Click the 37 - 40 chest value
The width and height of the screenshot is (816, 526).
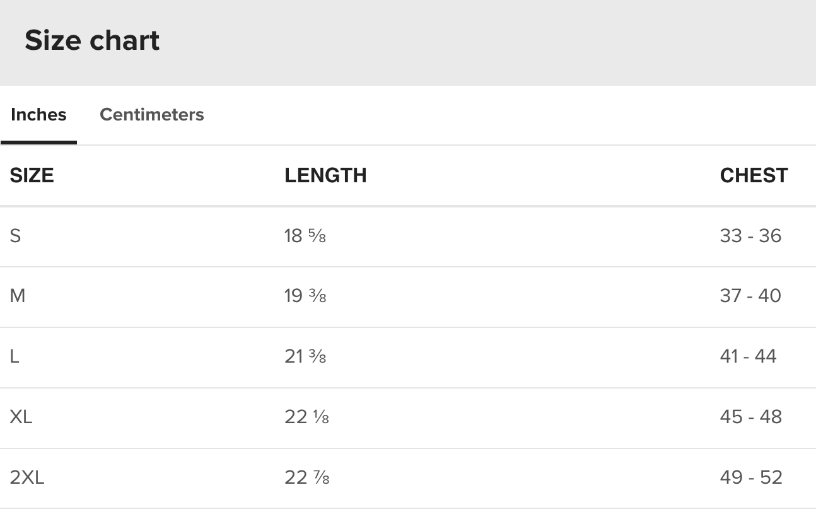(750, 296)
